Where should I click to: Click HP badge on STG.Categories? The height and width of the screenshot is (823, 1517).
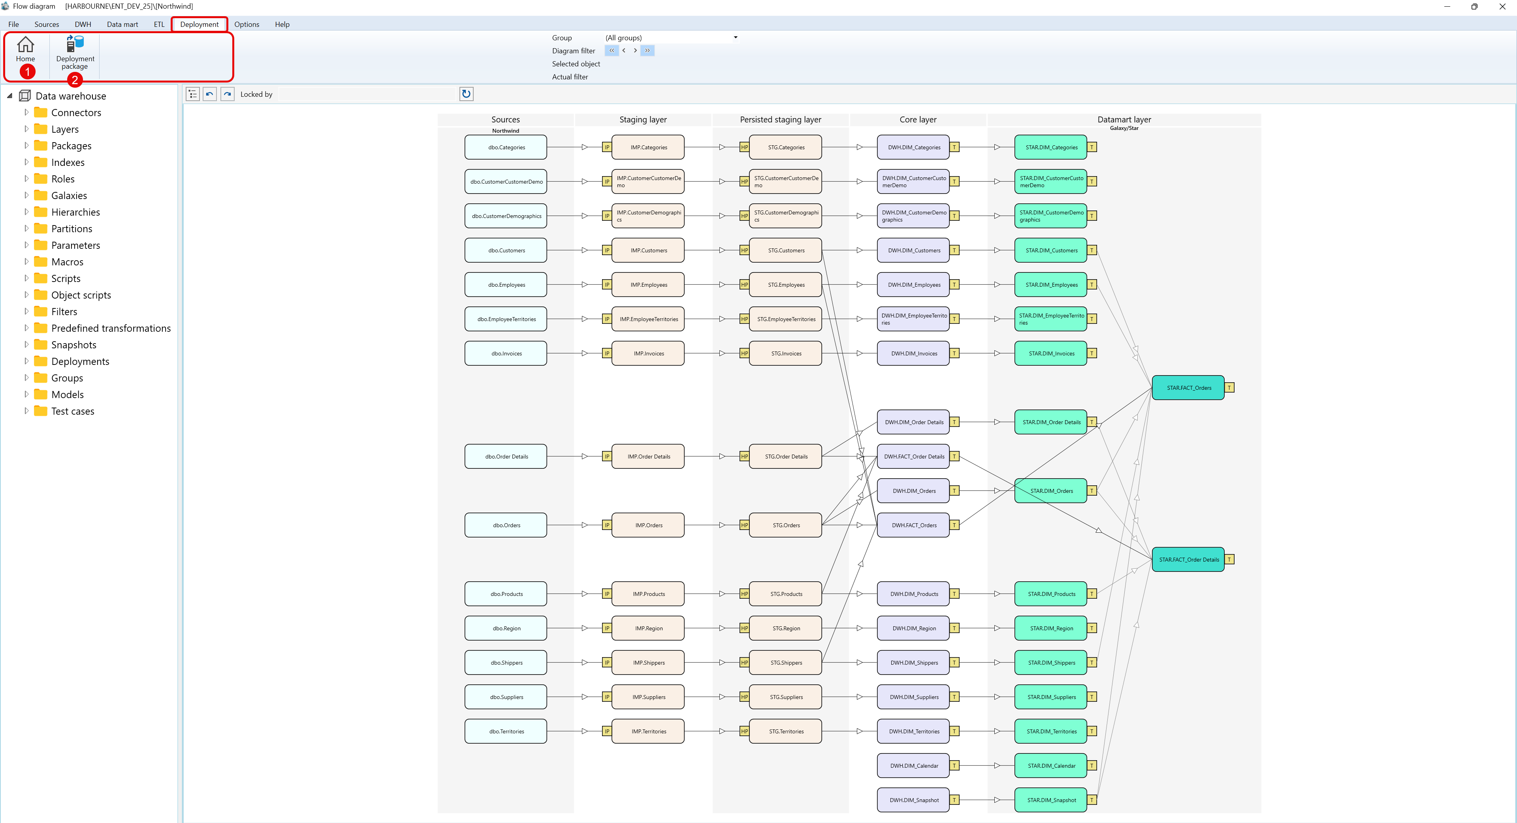click(744, 147)
